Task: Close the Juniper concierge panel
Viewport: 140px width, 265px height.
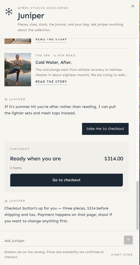Action: point(133,6)
